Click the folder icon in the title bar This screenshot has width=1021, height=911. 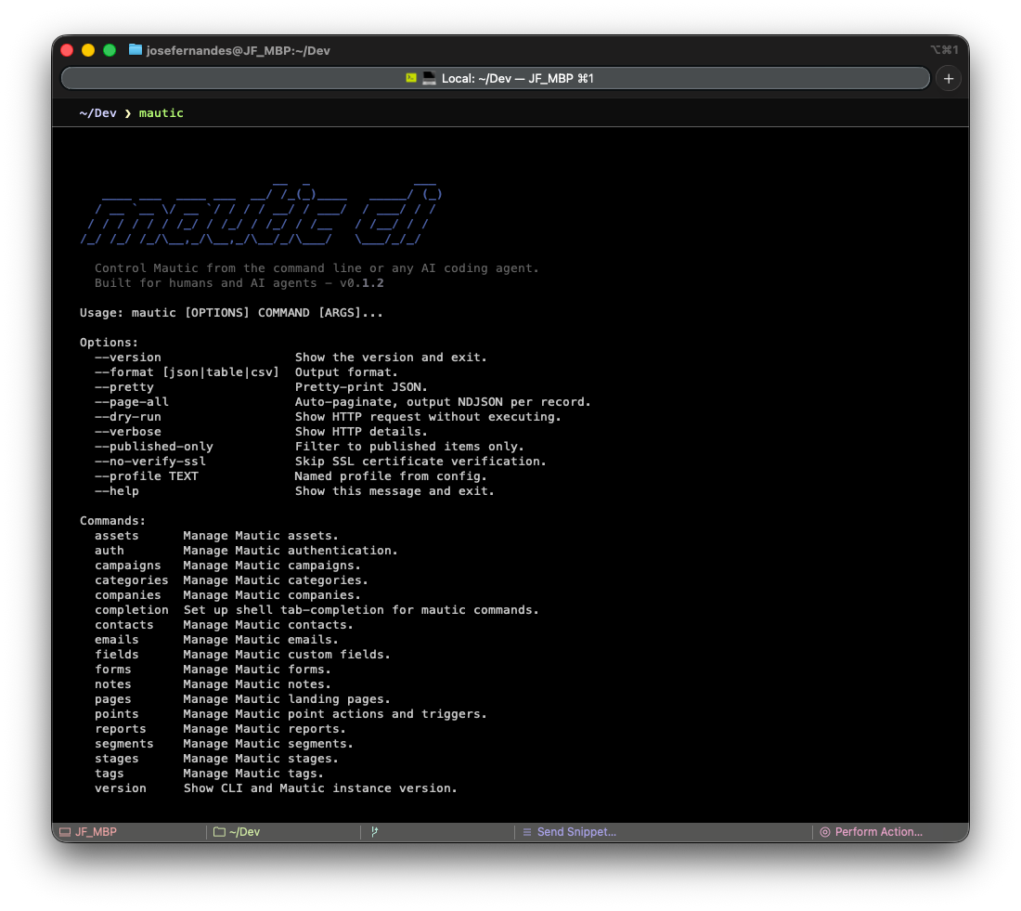point(136,50)
